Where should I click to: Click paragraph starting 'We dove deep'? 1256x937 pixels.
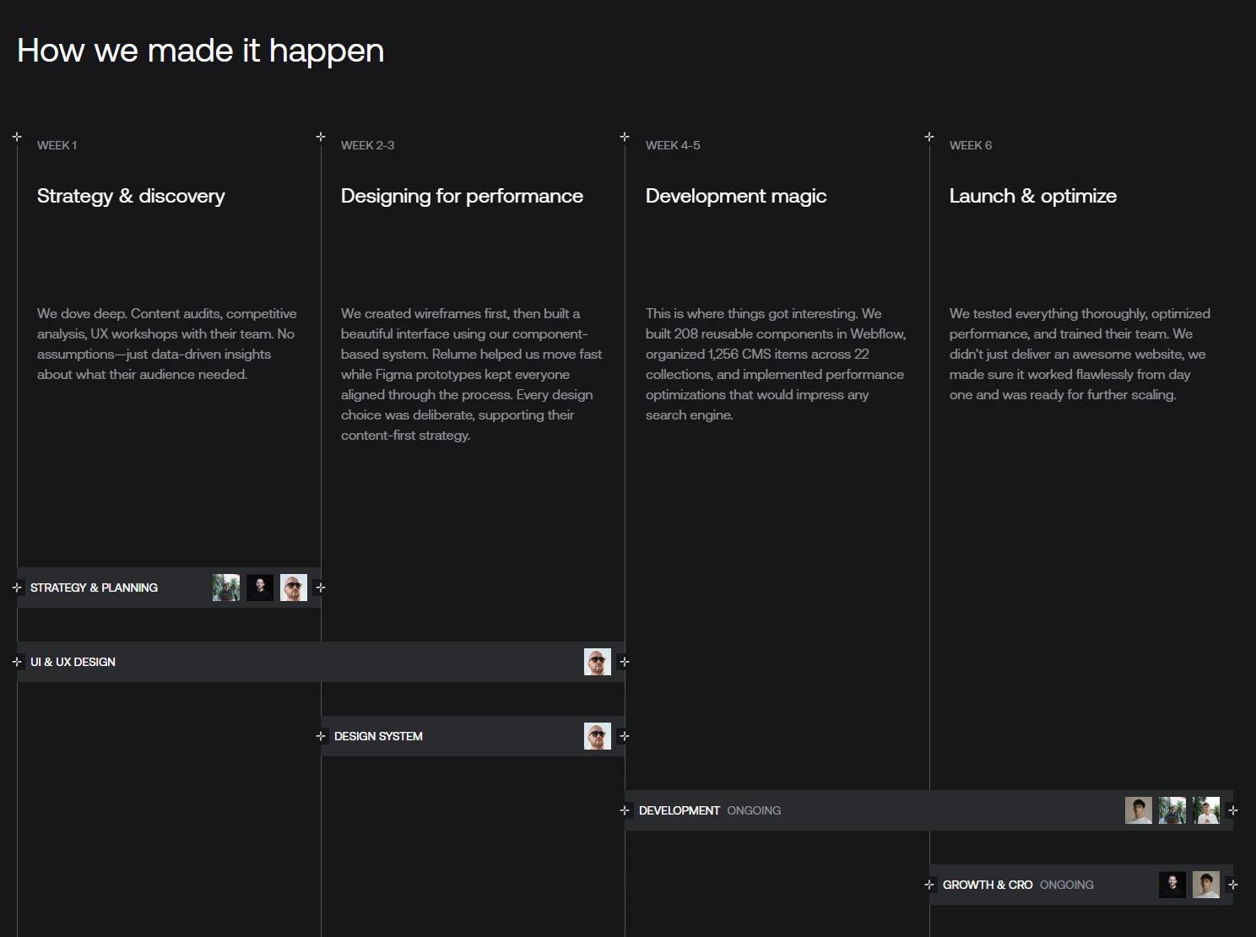[167, 344]
